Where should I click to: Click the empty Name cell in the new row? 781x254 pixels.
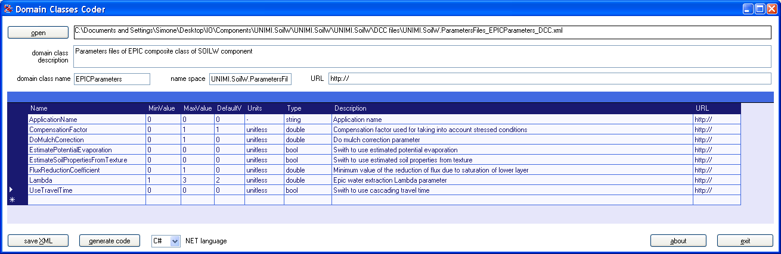click(x=87, y=200)
